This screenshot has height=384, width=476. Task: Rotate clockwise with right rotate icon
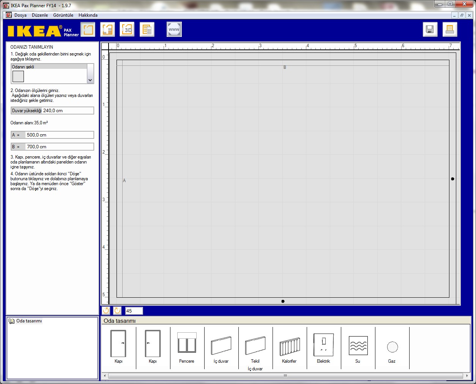(117, 311)
